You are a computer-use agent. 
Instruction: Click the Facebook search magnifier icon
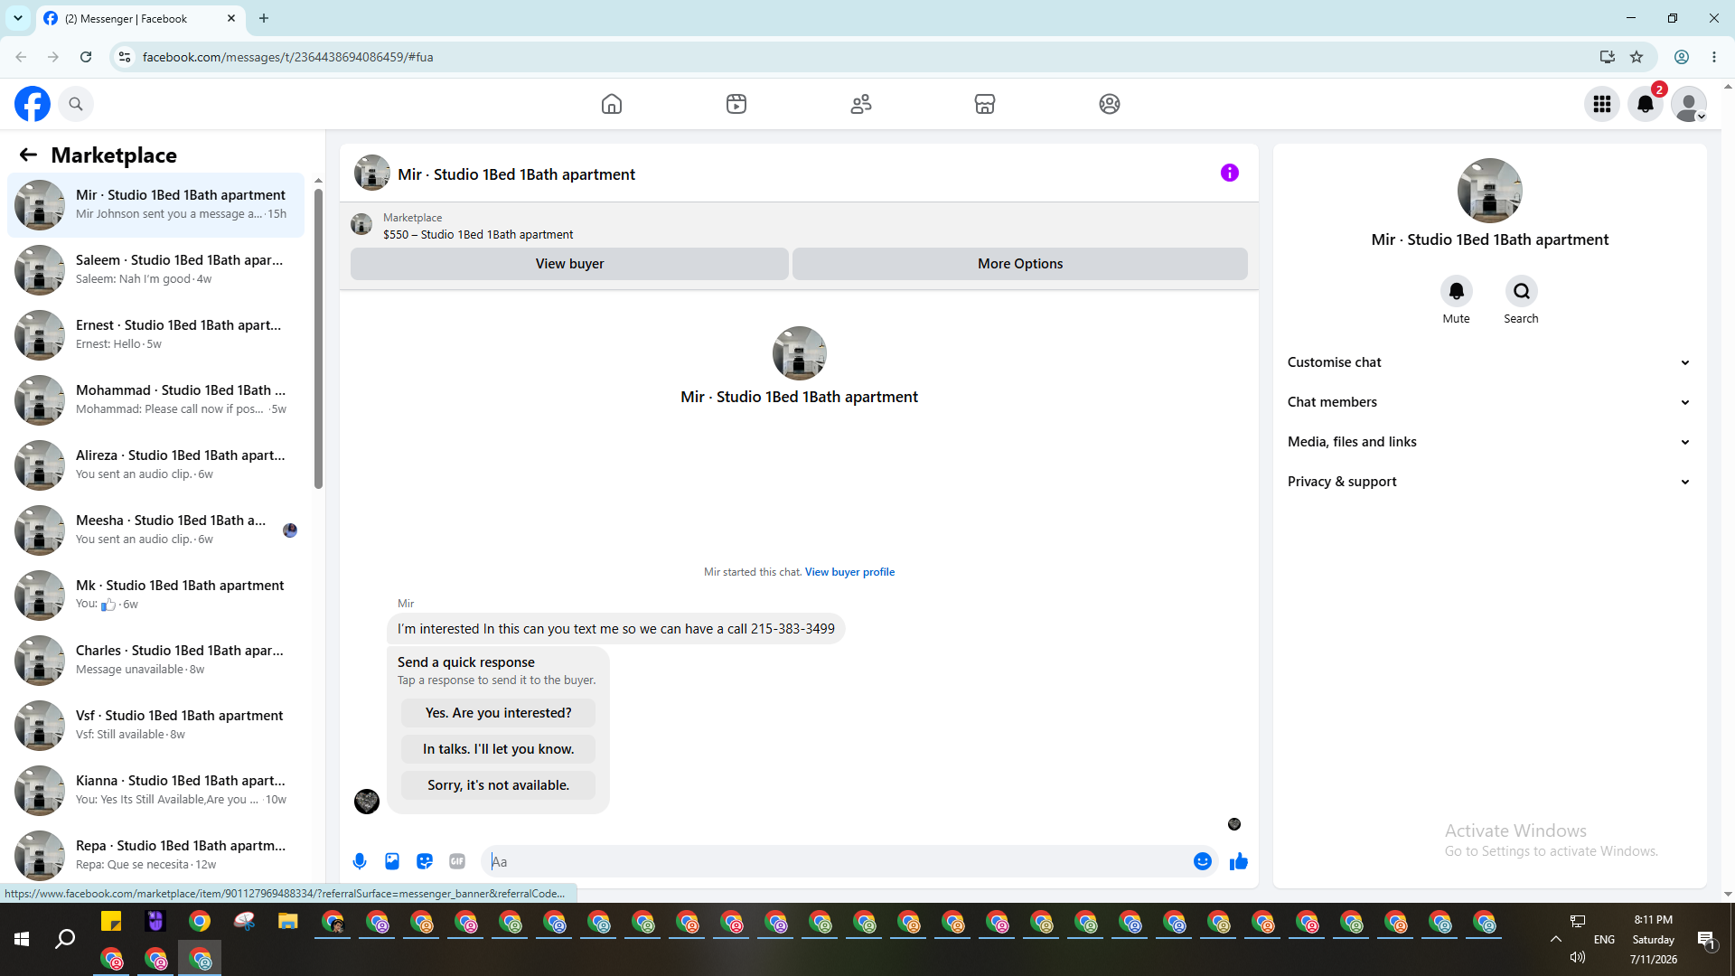[76, 104]
